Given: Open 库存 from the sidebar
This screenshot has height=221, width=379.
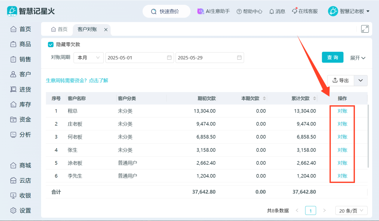Looking at the screenshot, I should coord(21,104).
